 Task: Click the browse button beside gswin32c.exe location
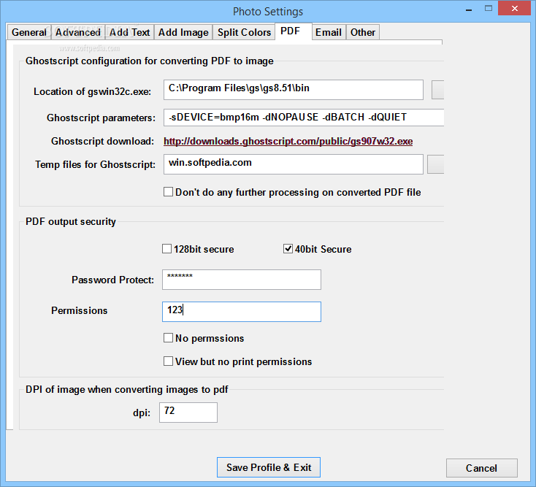437,90
